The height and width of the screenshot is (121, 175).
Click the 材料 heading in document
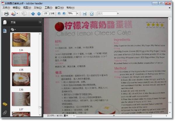[x=58, y=42]
